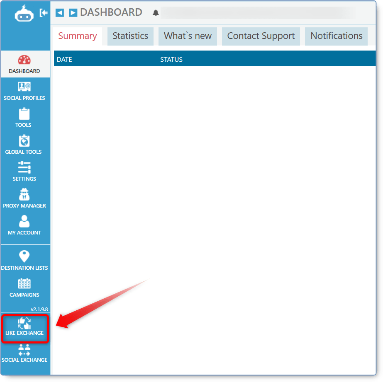The width and height of the screenshot is (383, 382).
Task: Switch to the Statistics tab
Action: pyautogui.click(x=130, y=36)
